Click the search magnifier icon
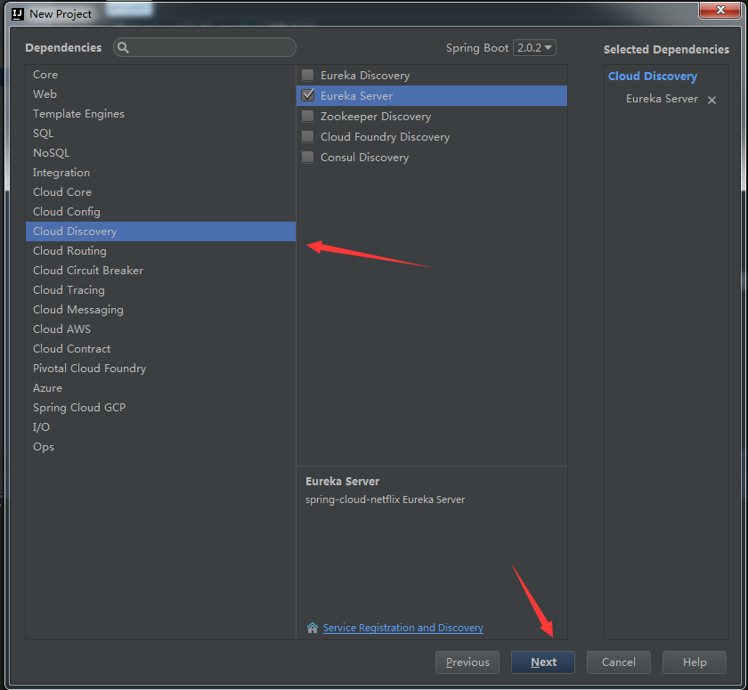 tap(123, 47)
